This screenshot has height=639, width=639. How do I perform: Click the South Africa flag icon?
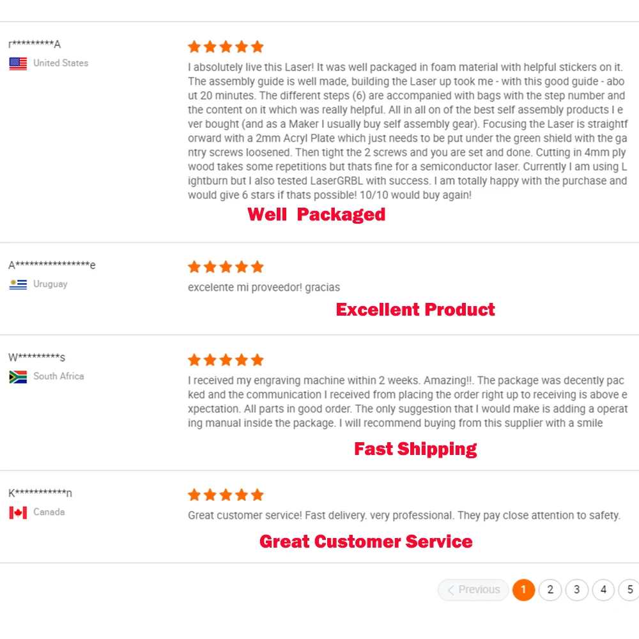(x=18, y=376)
